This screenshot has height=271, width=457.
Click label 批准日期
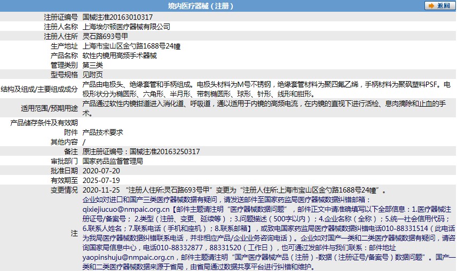point(64,171)
